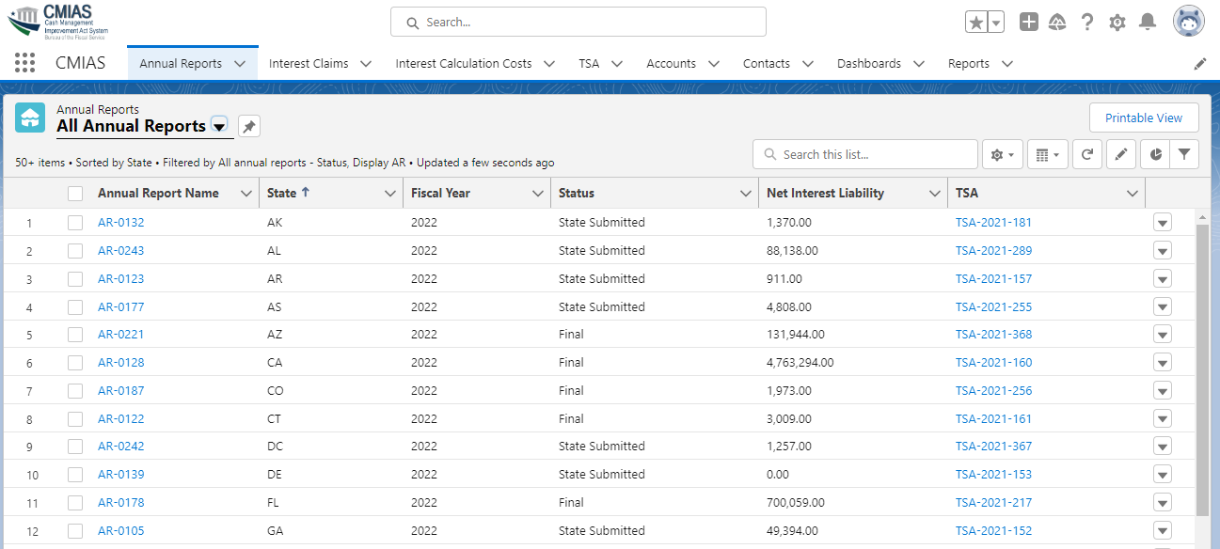Go to the Dashboards tab
Screen dimensions: 1220x549
[868, 64]
